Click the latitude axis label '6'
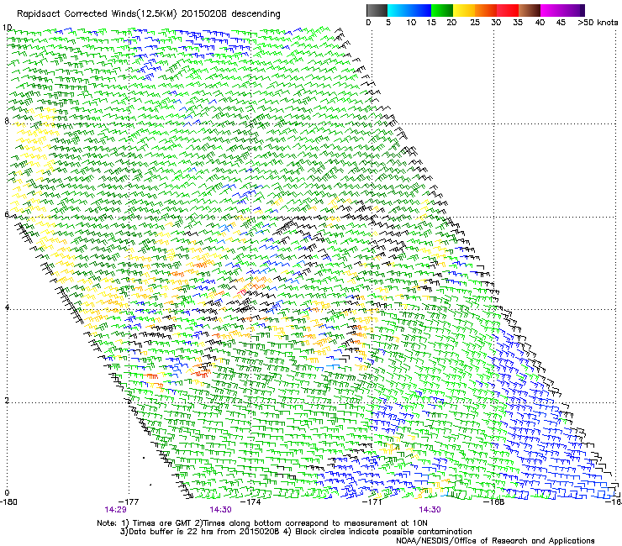This screenshot has width=622, height=546. [x=7, y=214]
